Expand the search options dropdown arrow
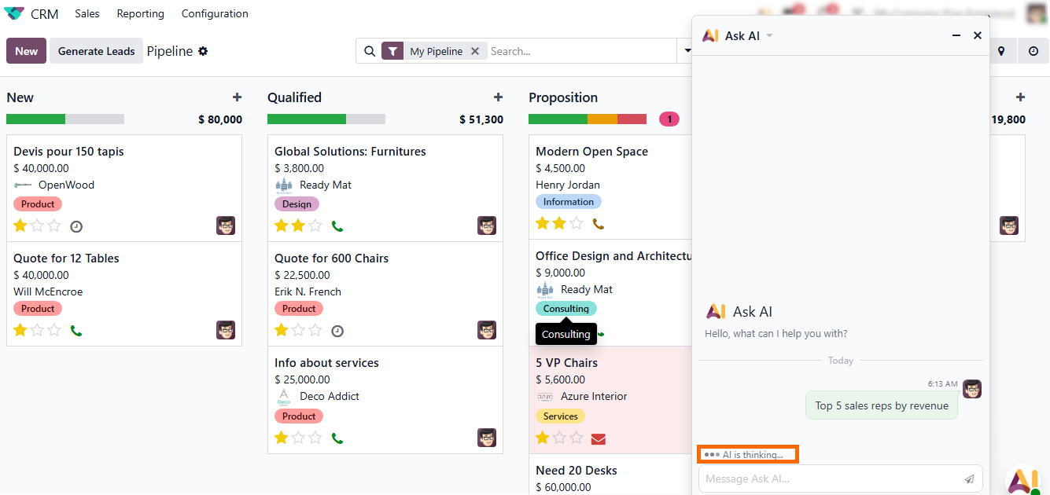The width and height of the screenshot is (1050, 495). tap(687, 51)
